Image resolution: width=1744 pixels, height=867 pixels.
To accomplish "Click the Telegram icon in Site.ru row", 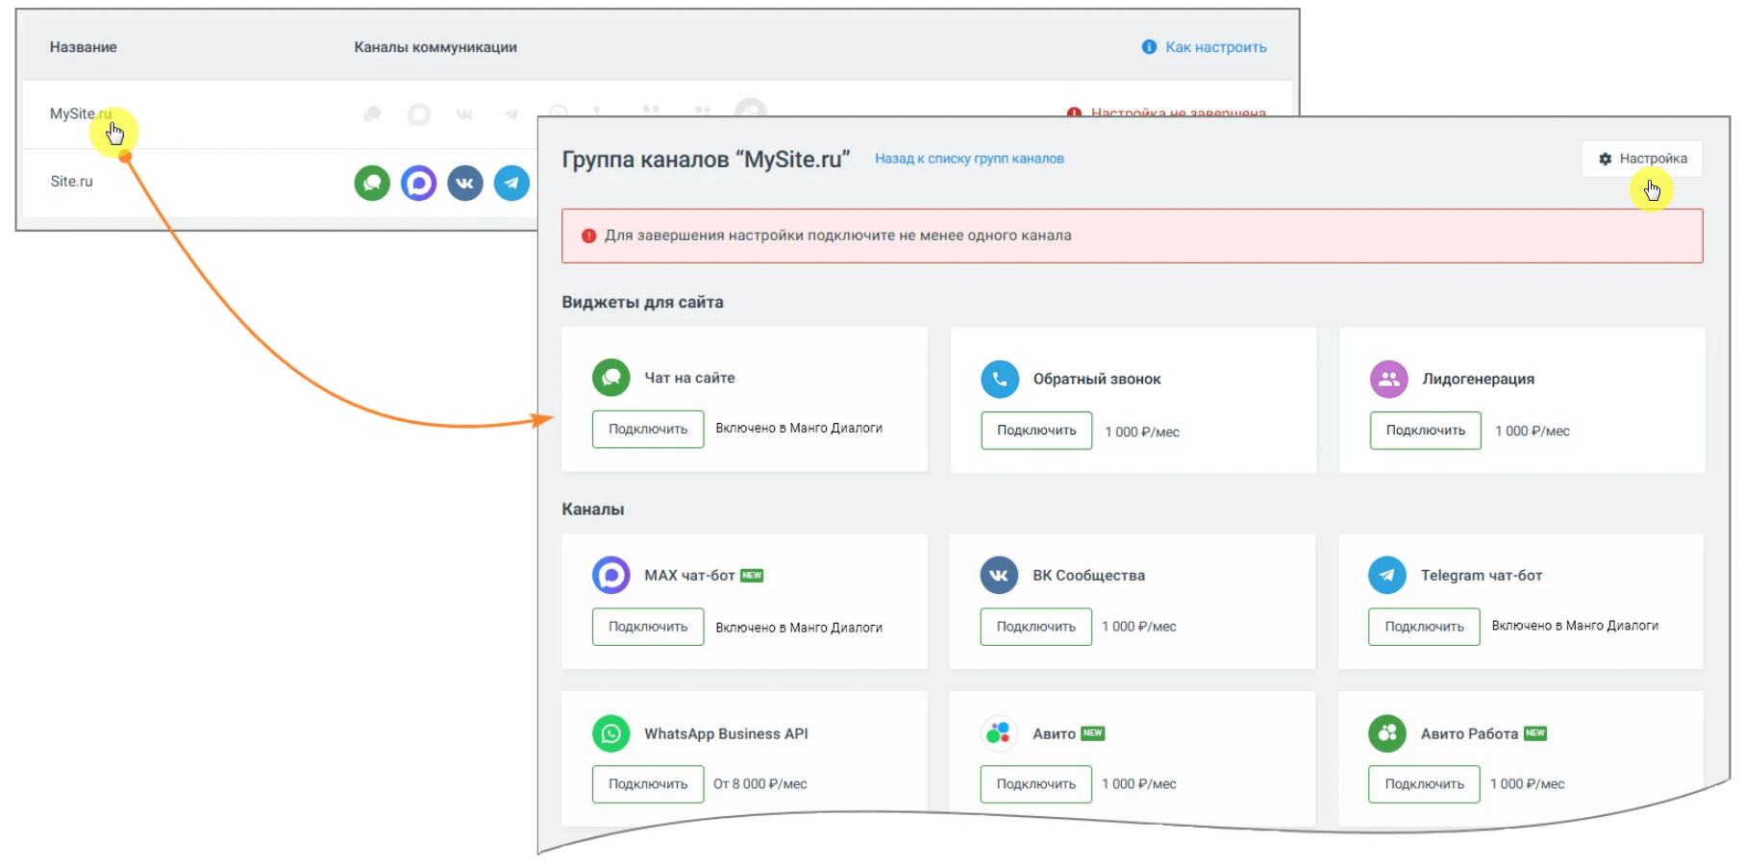I will point(511,183).
